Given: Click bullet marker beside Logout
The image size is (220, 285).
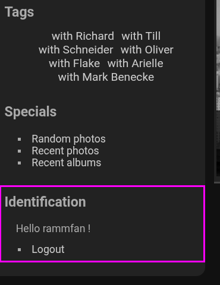Looking at the screenshot, I should click(19, 249).
